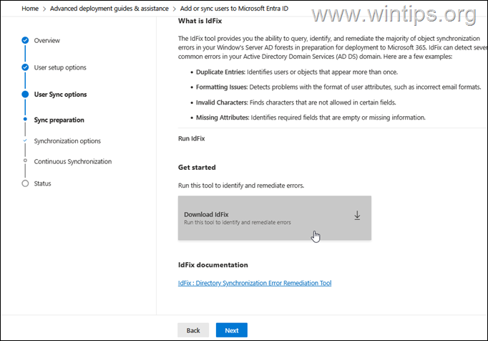The height and width of the screenshot is (341, 488).
Task: Click breadcrumb chevron before Add or sync users
Action: pos(175,9)
